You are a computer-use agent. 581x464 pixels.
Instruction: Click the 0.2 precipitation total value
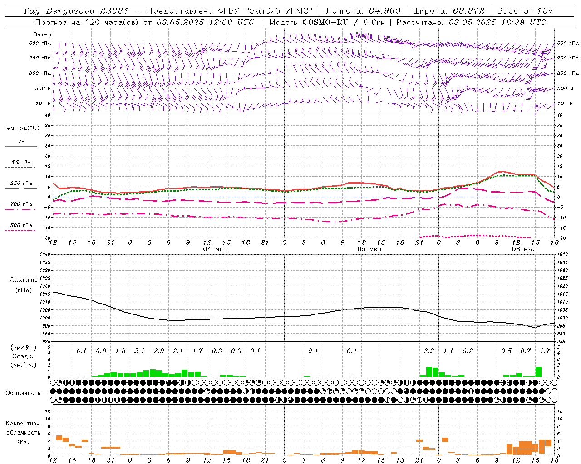click(x=468, y=351)
